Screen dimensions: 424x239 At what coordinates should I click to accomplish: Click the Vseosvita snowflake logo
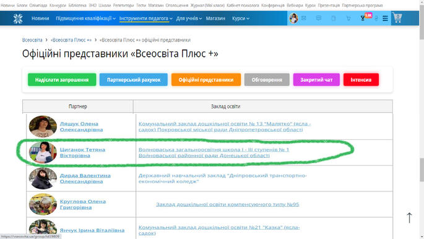(x=18, y=19)
